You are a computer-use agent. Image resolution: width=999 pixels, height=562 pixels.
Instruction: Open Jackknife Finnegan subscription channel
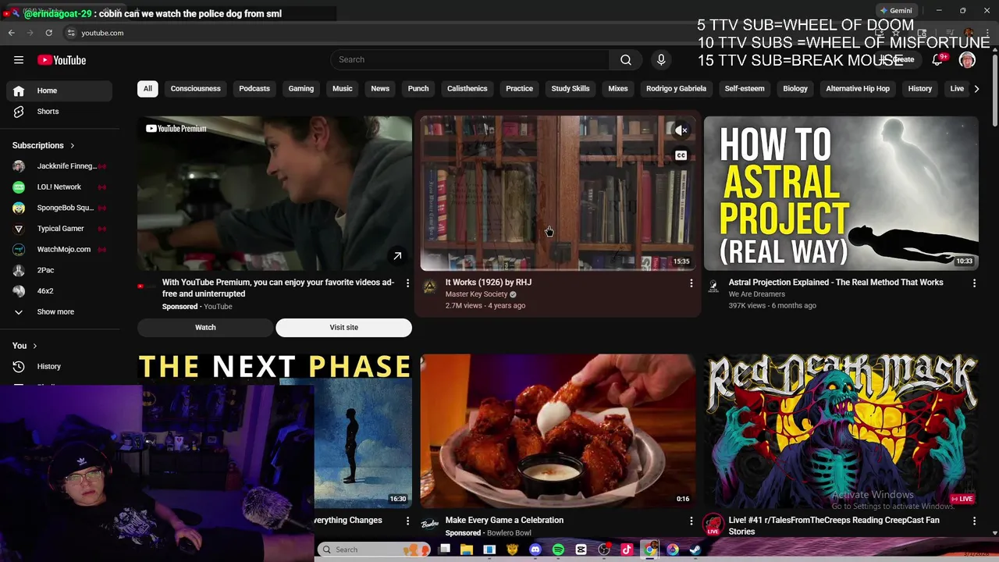pyautogui.click(x=59, y=166)
